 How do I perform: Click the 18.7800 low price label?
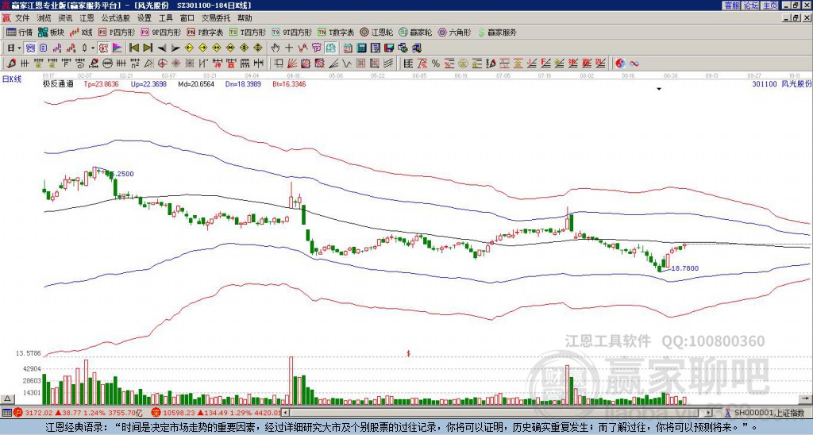[685, 268]
